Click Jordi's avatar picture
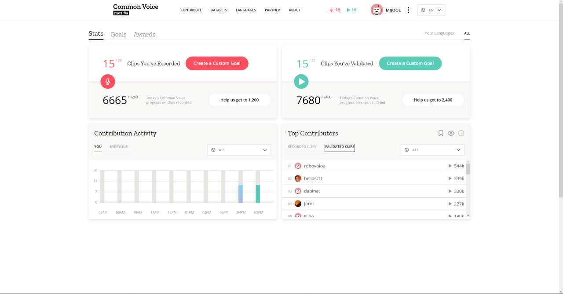The image size is (563, 294). point(298,203)
